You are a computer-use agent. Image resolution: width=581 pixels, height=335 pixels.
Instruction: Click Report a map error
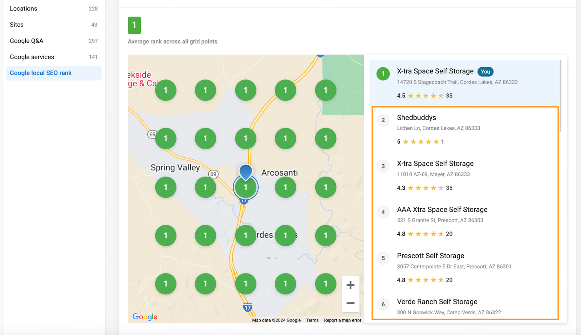(342, 320)
